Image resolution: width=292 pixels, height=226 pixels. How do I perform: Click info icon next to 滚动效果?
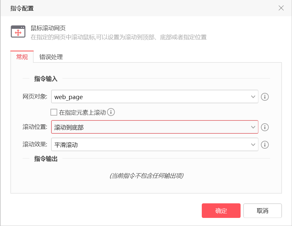click(x=265, y=145)
